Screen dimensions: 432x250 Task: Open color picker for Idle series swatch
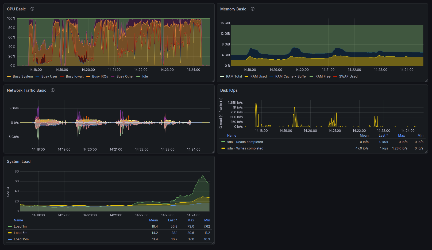point(138,76)
